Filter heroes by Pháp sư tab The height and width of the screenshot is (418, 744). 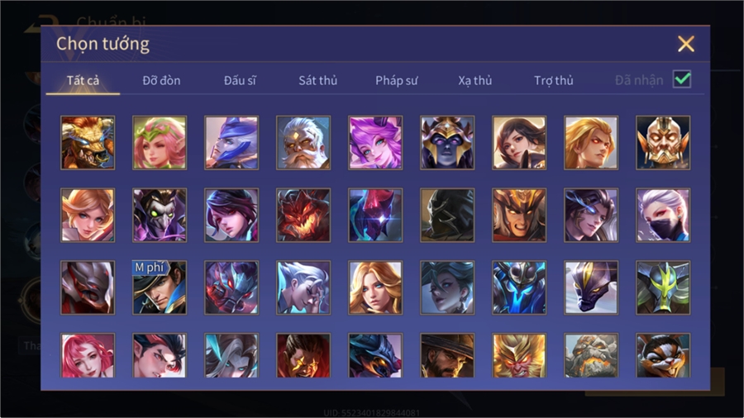(397, 81)
